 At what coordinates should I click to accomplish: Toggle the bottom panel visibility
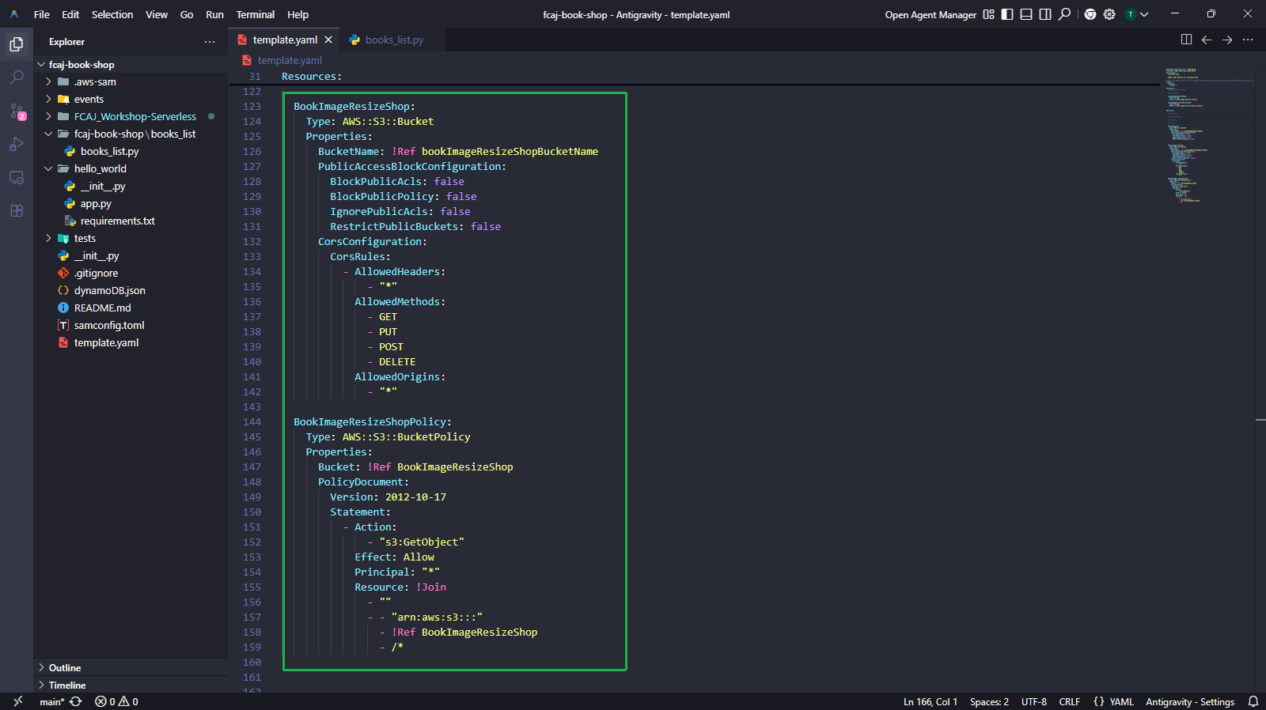pos(1026,14)
